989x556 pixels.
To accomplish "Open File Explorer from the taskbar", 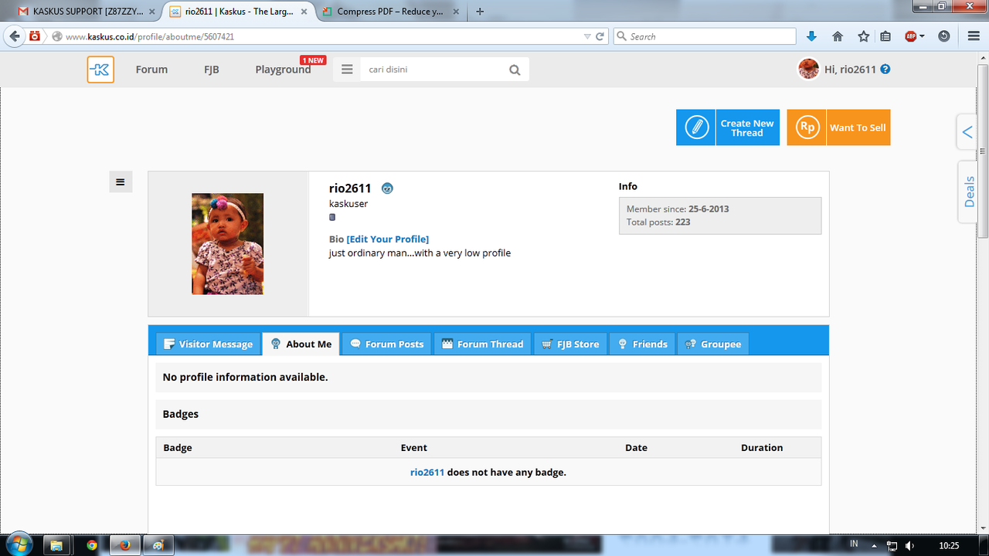I will click(x=57, y=545).
